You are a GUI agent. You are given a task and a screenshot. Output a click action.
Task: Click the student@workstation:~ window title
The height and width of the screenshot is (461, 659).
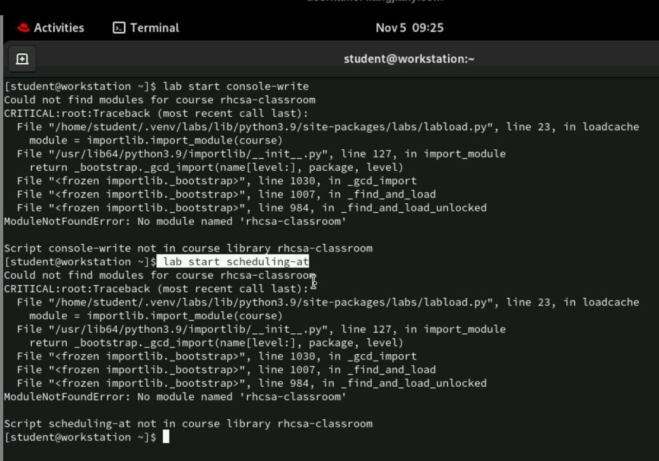(409, 59)
